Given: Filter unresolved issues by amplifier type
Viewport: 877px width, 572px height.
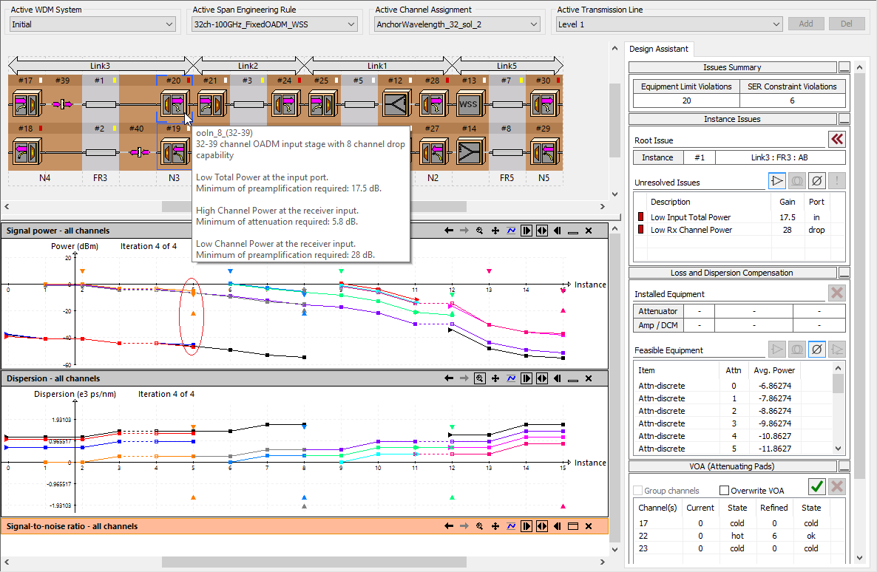Looking at the screenshot, I should (x=777, y=181).
